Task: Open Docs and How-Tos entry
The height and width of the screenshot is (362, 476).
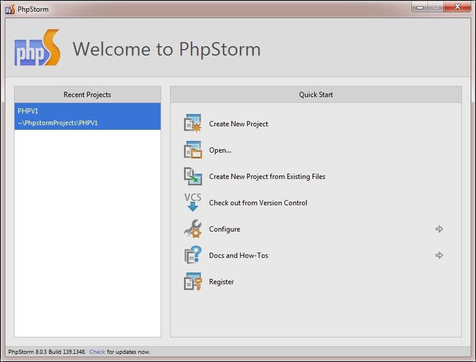Action: click(239, 256)
